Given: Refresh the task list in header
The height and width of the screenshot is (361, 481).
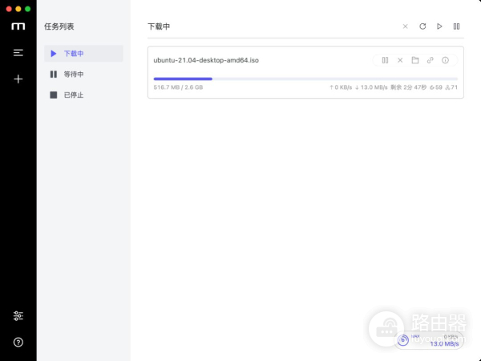Looking at the screenshot, I should (x=422, y=26).
